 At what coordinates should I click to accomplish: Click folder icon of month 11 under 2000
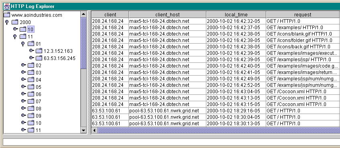point(23,36)
